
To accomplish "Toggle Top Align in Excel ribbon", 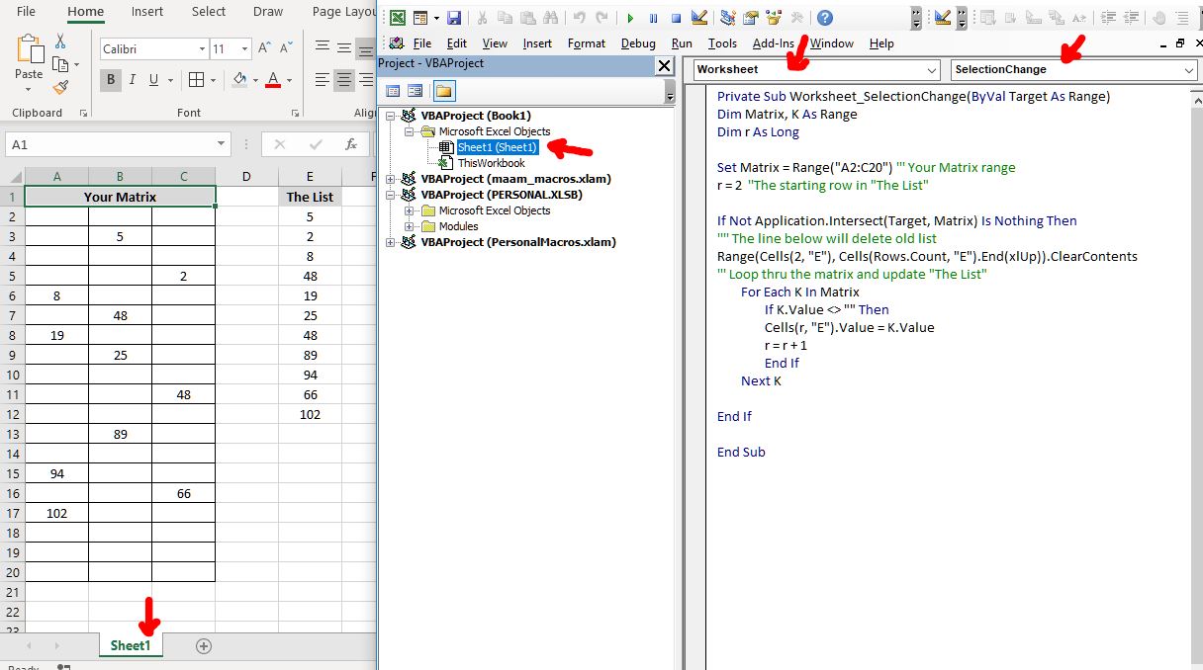I will tap(322, 45).
